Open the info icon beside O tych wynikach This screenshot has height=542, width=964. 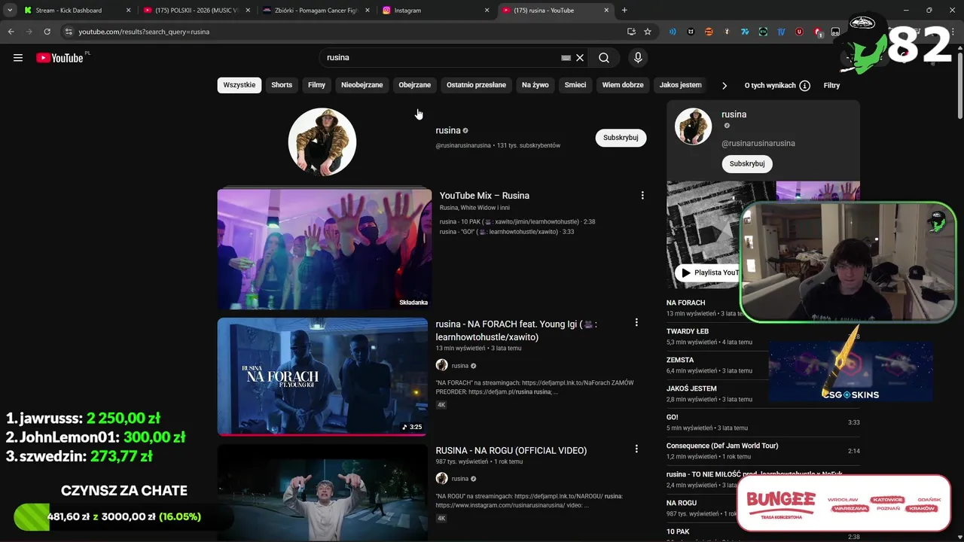point(804,86)
